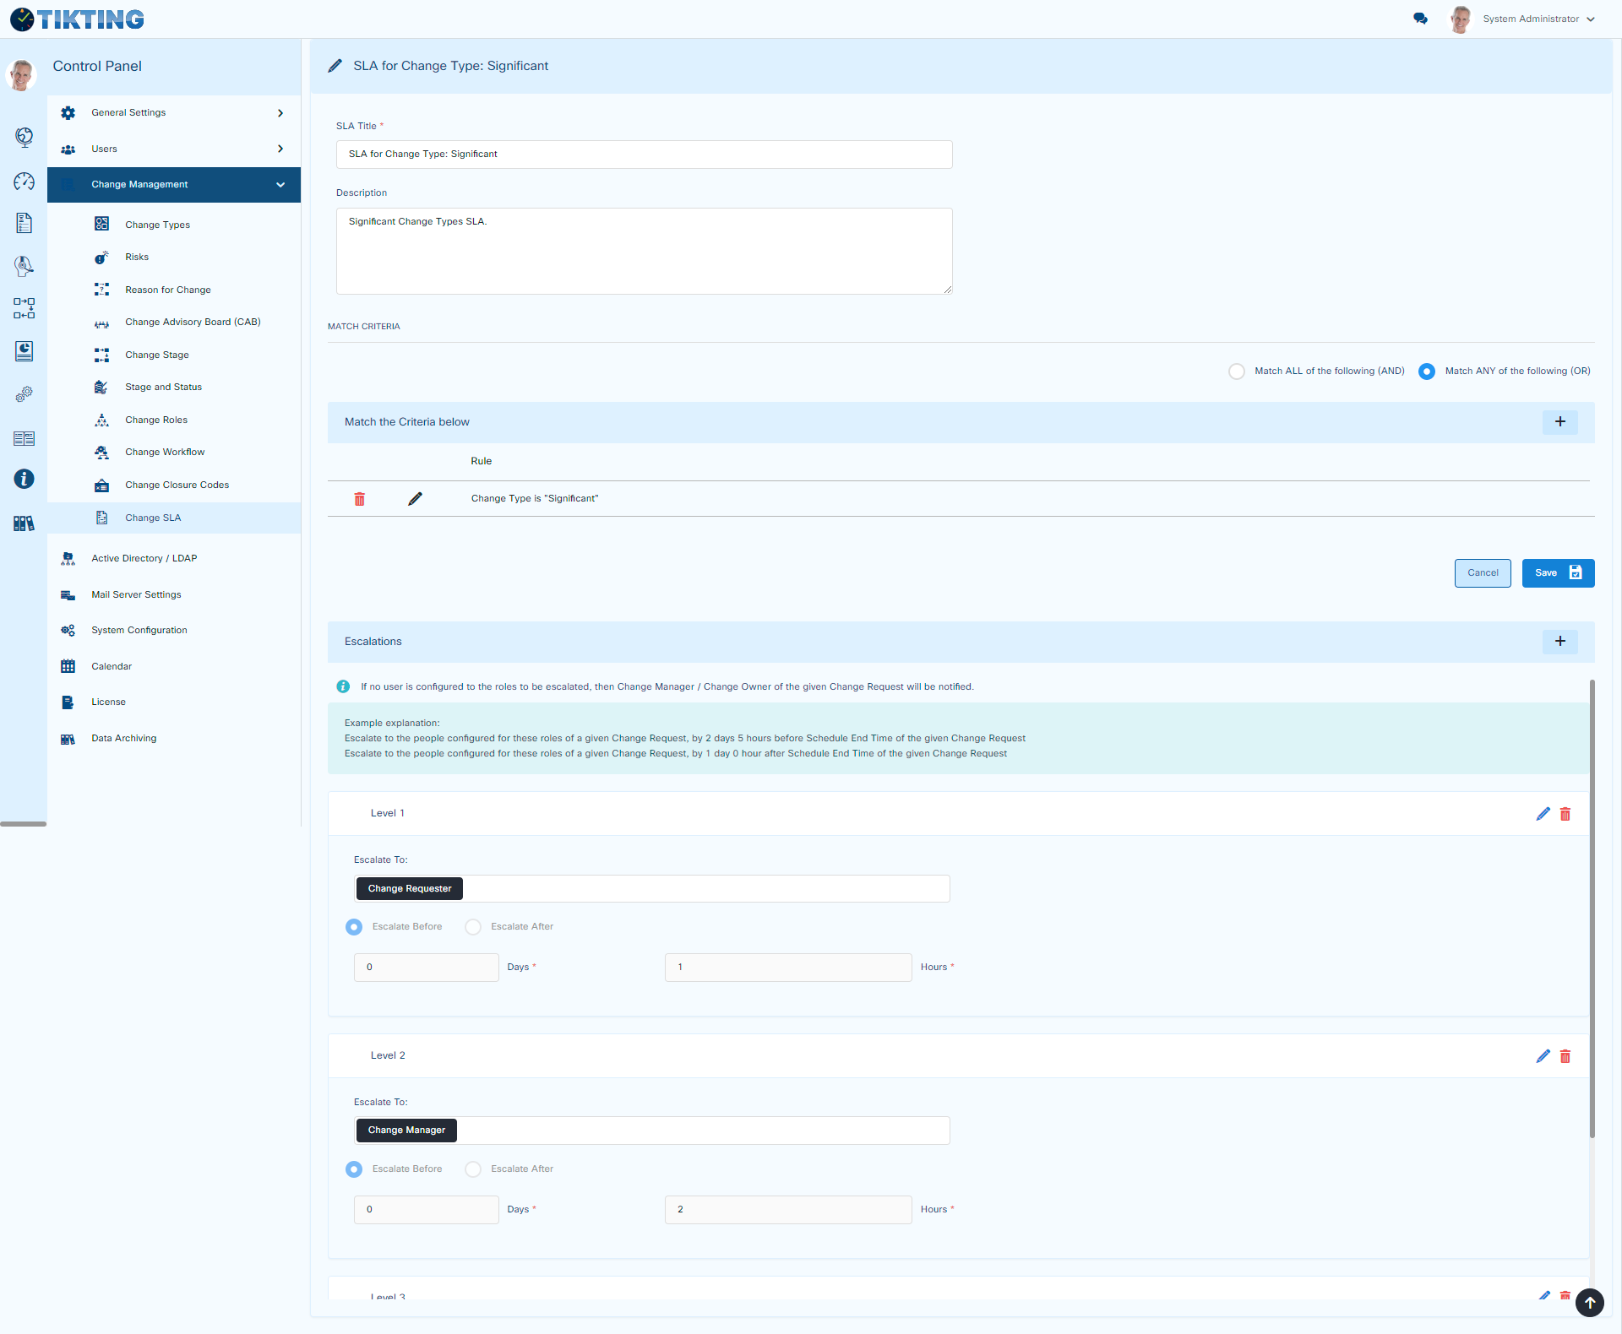Click the info circle icon in the left rail
The image size is (1622, 1334).
pos(24,479)
